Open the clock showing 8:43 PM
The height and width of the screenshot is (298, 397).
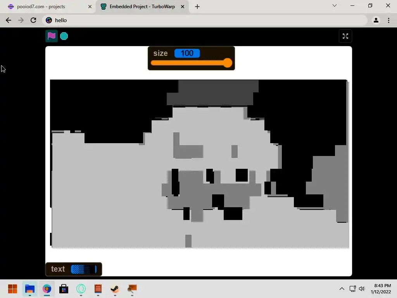[381, 289]
